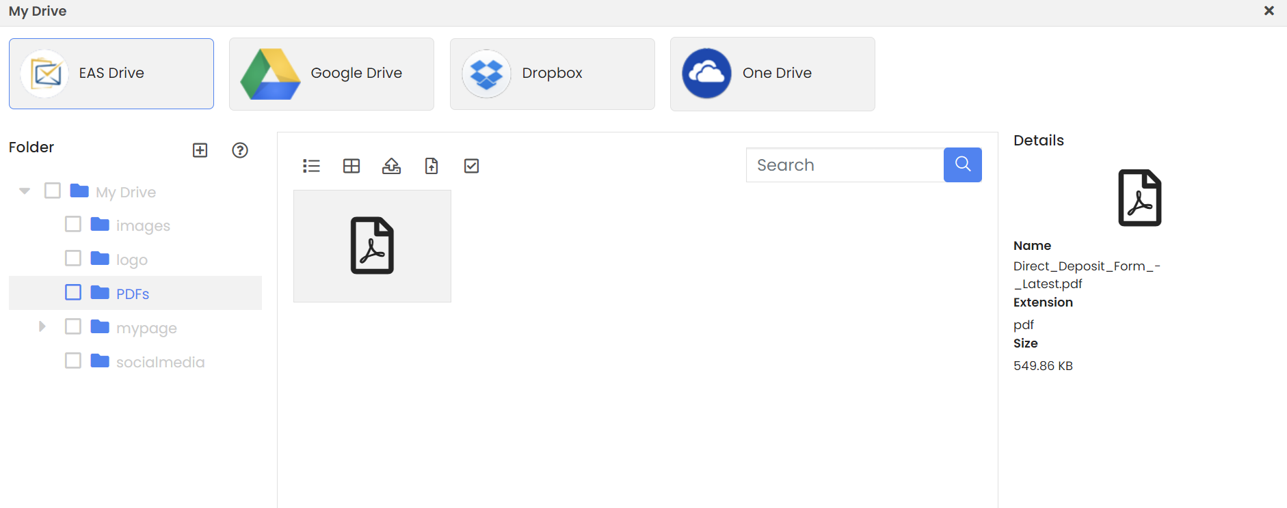Switch to list view layout
This screenshot has width=1287, height=508.
[x=311, y=166]
